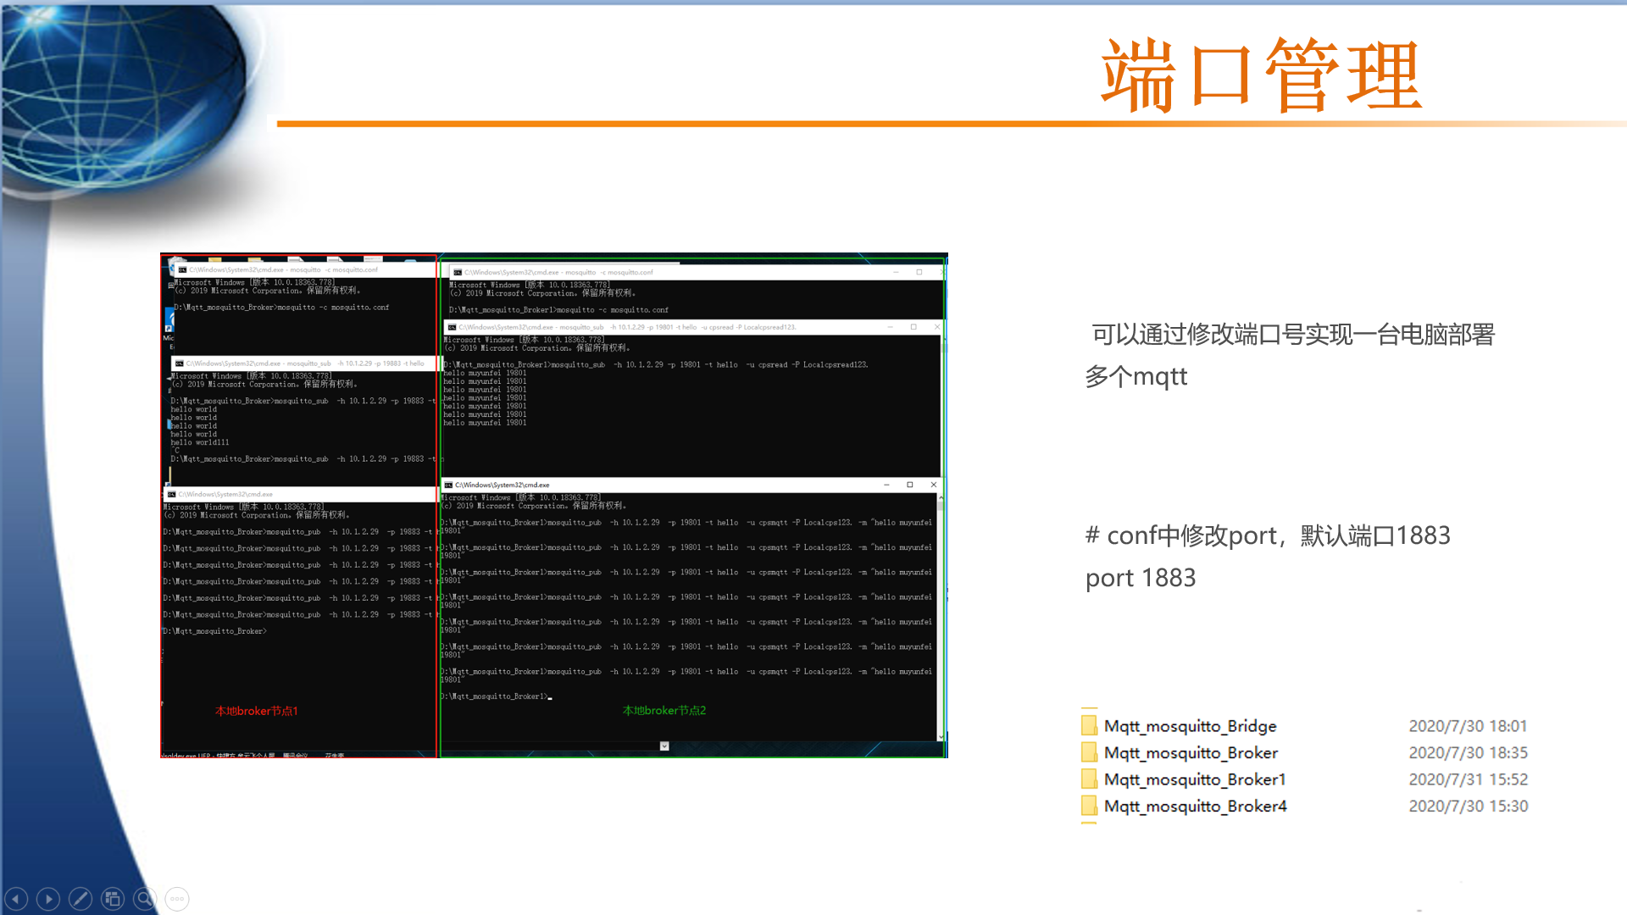Click the mosquitto_sub 19883 cmd title bar

click(305, 363)
